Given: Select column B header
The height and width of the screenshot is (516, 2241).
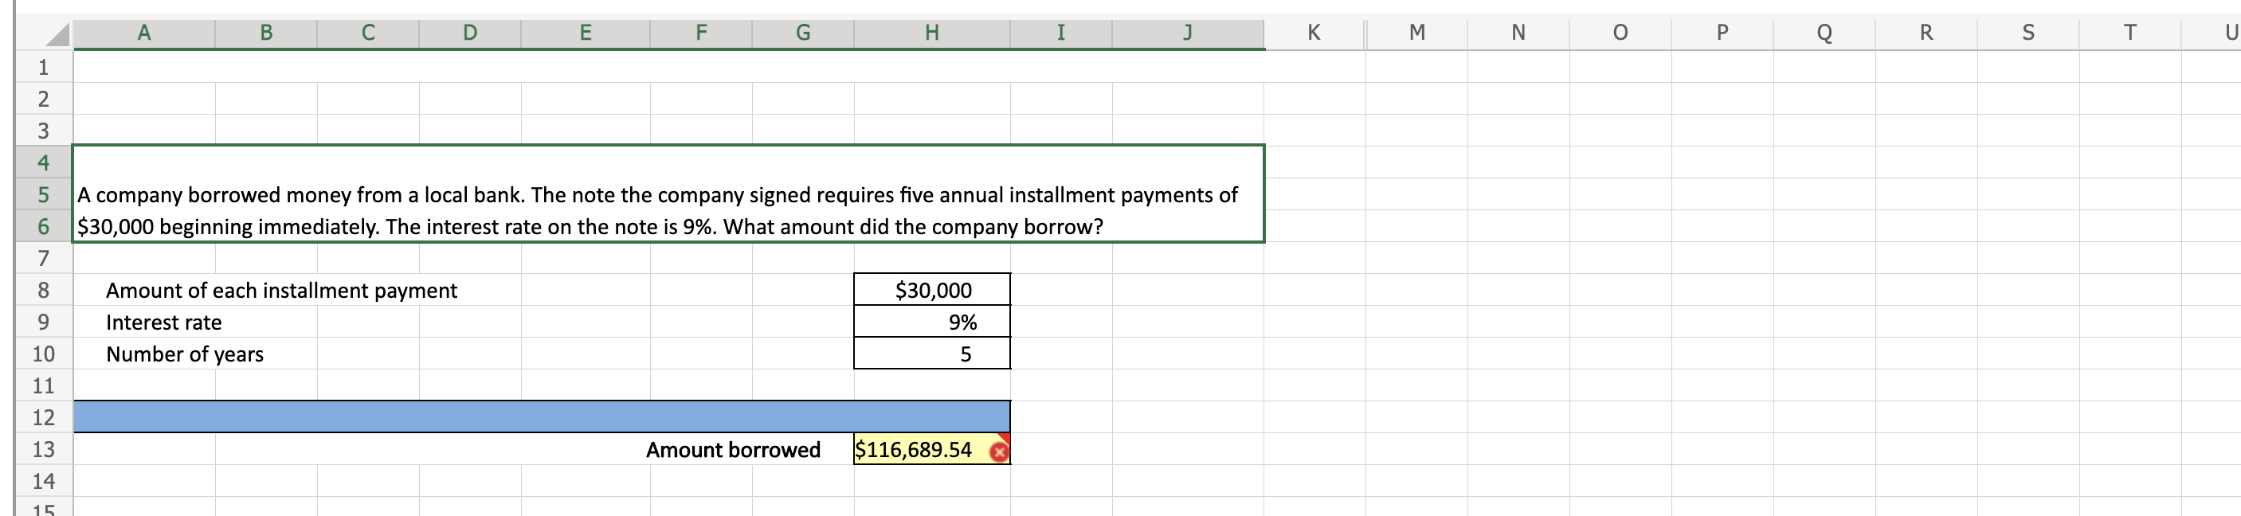Looking at the screenshot, I should coord(266,33).
